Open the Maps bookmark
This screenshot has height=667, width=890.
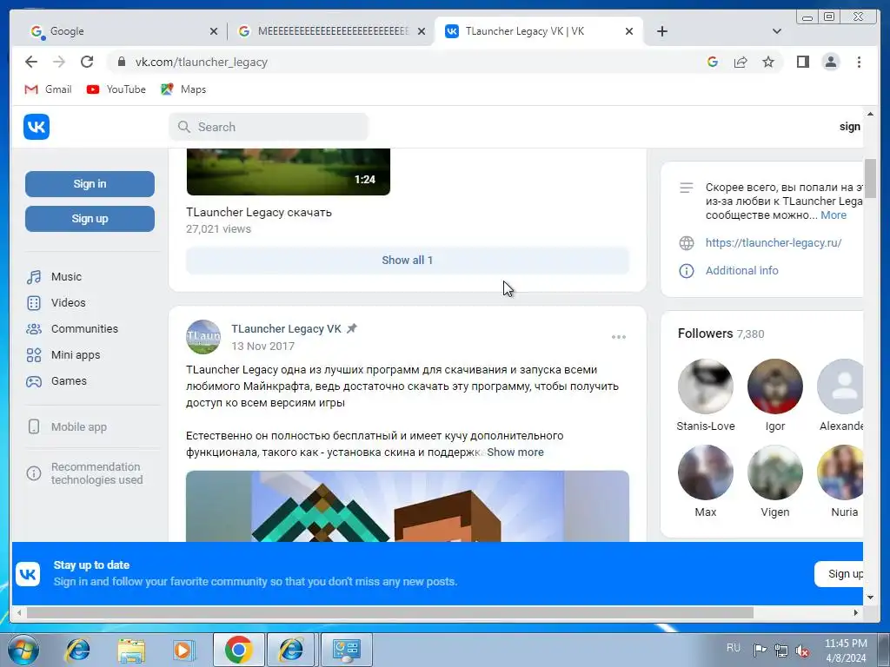[x=183, y=89]
